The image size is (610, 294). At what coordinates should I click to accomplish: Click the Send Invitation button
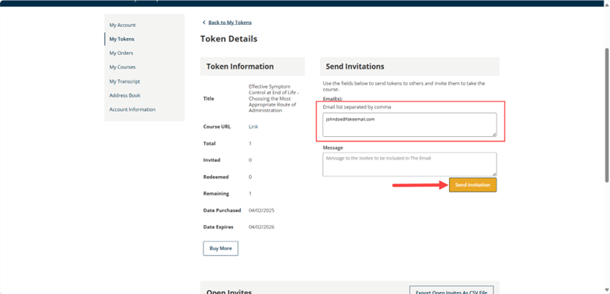(x=472, y=185)
